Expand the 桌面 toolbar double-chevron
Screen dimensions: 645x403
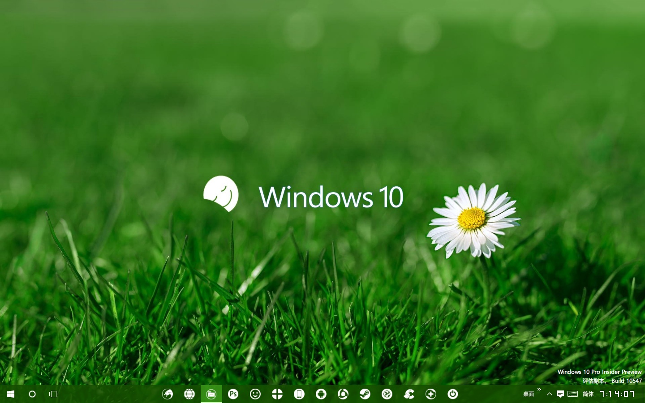point(539,390)
